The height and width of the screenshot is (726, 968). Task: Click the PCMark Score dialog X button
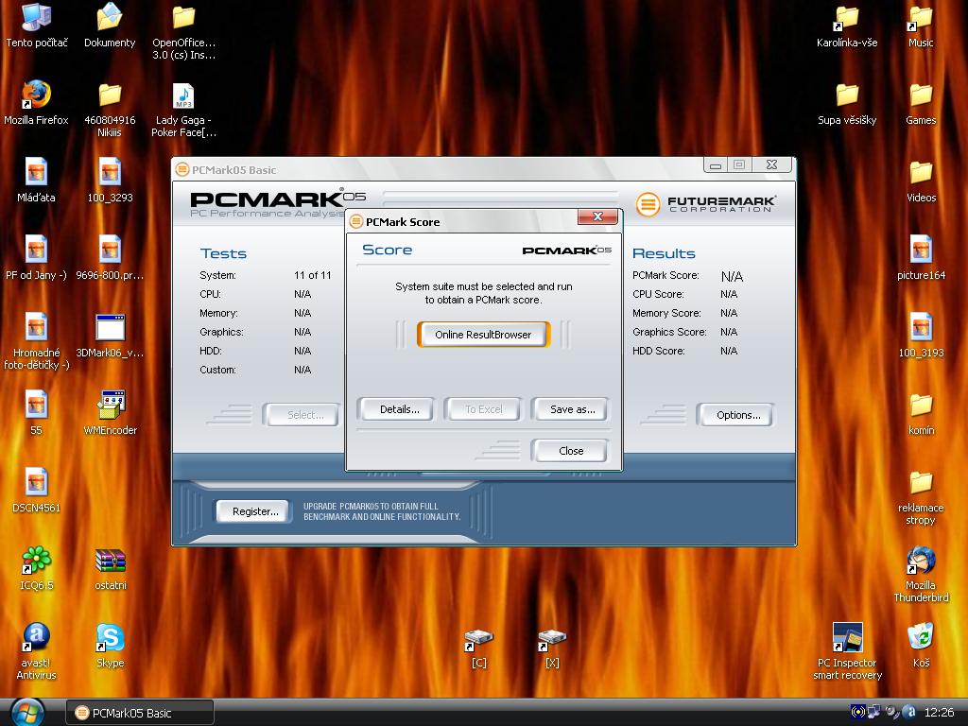[x=597, y=216]
